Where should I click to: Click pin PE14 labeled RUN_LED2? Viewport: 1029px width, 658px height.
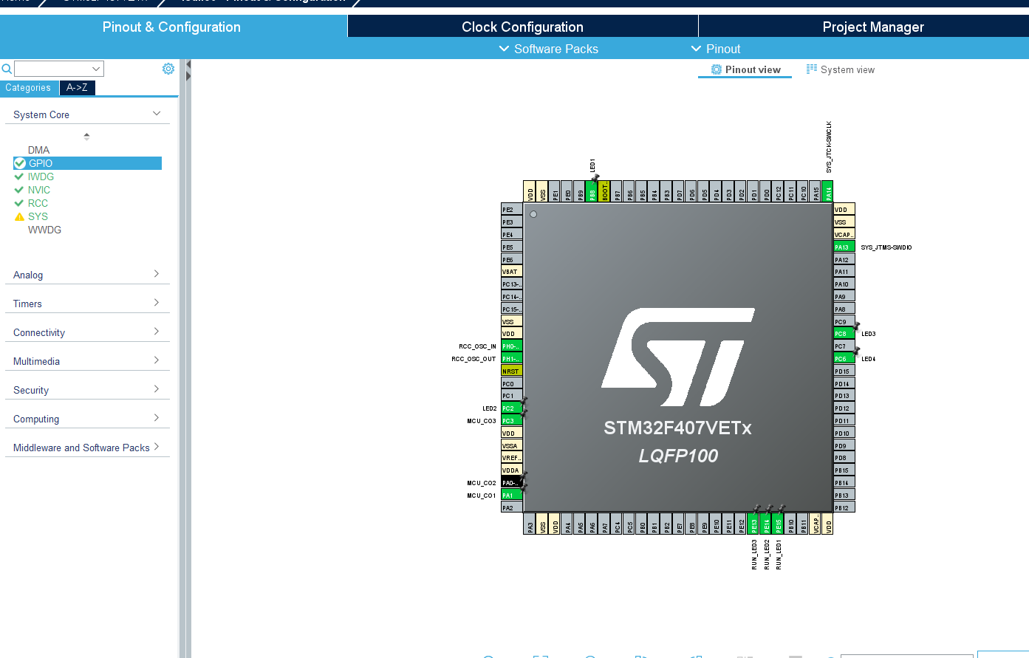(x=766, y=524)
